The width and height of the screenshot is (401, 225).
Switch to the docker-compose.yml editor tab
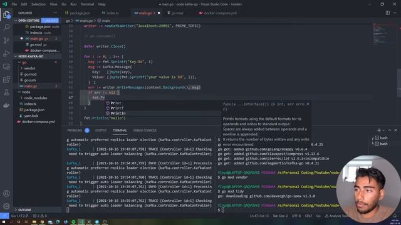click(x=218, y=13)
